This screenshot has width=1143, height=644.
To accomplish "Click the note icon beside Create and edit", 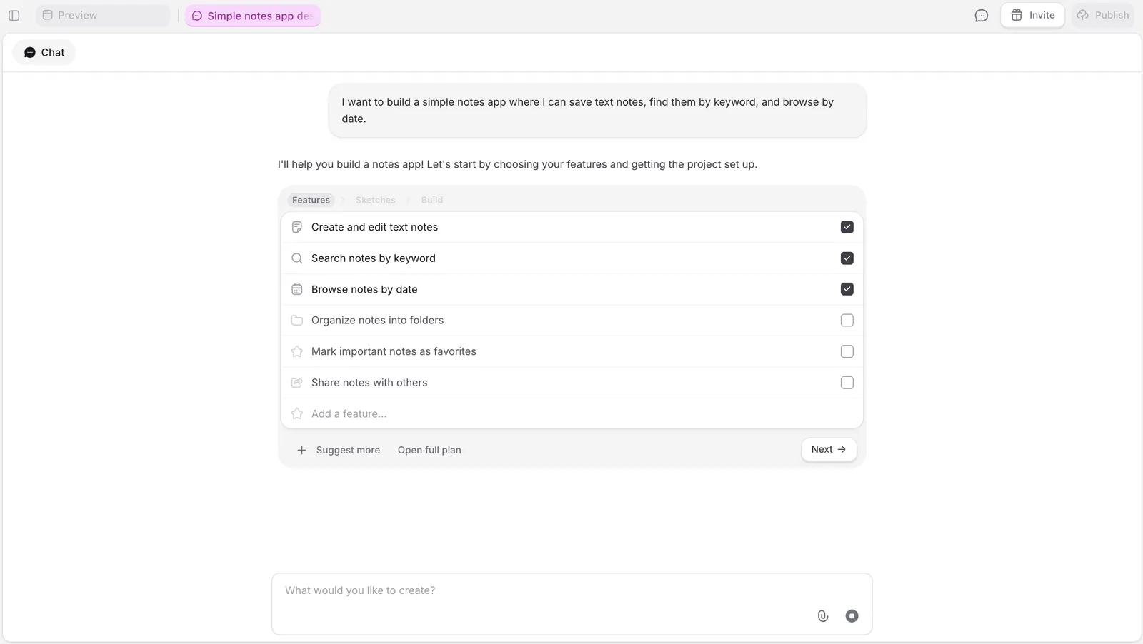I will [x=297, y=227].
